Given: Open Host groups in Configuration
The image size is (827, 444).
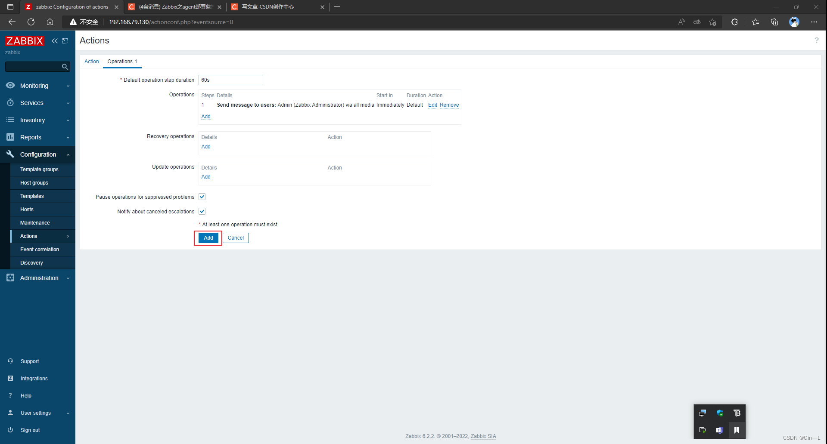Looking at the screenshot, I should coord(34,183).
